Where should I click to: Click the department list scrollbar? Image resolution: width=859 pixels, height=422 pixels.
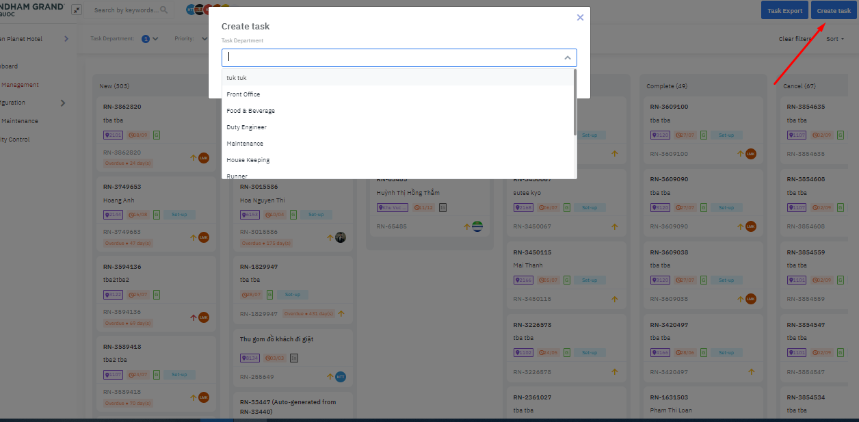click(574, 101)
